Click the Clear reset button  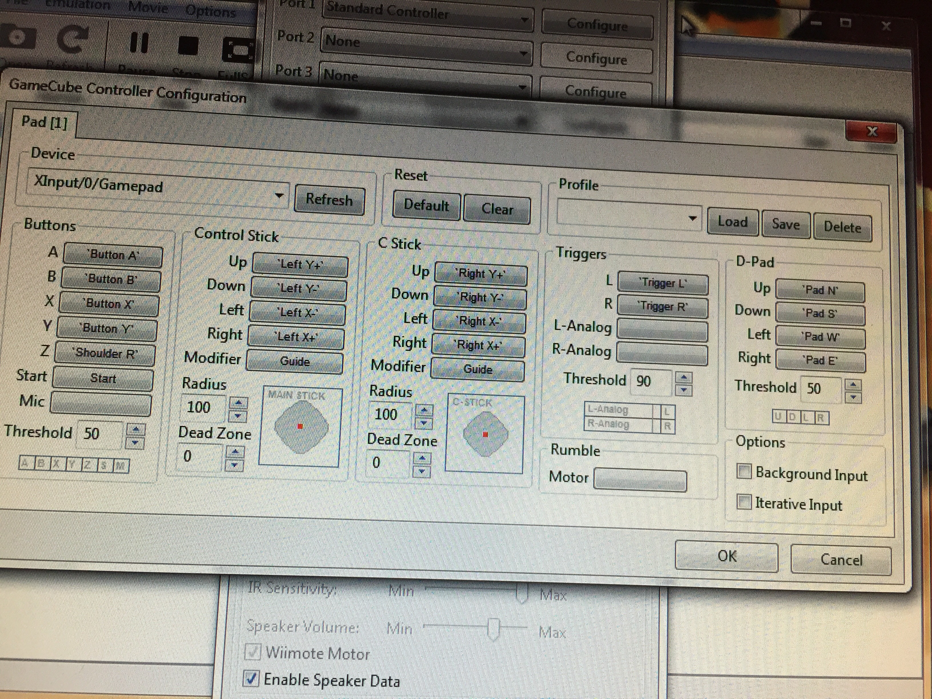coord(497,209)
